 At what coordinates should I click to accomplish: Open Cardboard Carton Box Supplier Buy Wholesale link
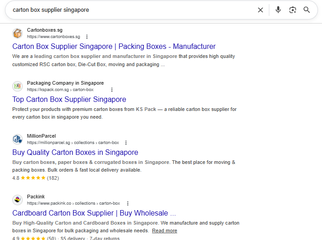94,213
